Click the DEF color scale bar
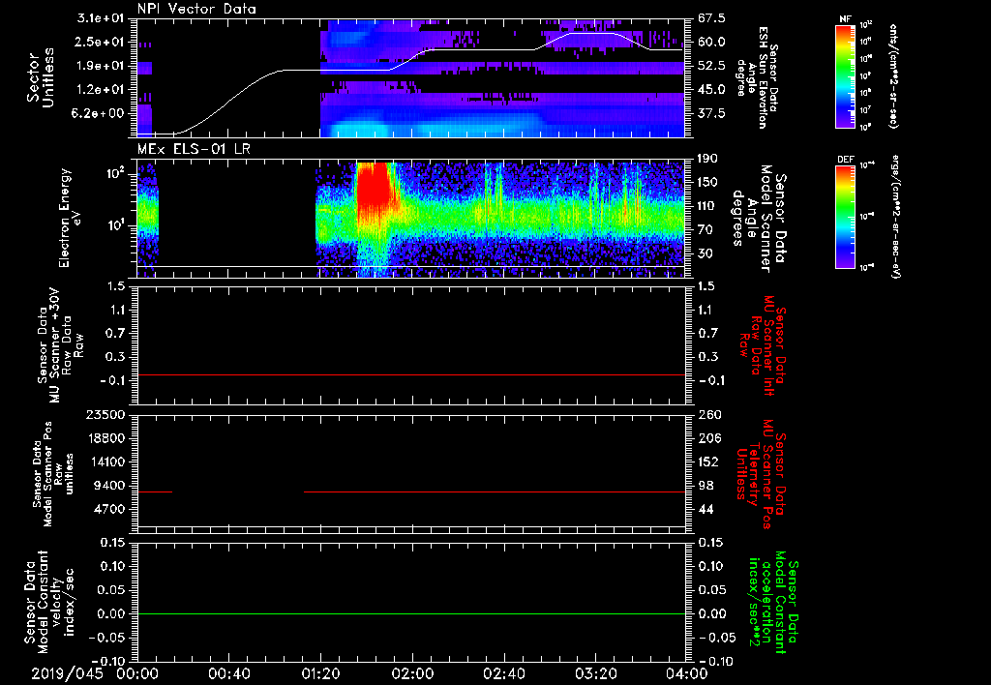991x685 pixels. click(x=845, y=217)
